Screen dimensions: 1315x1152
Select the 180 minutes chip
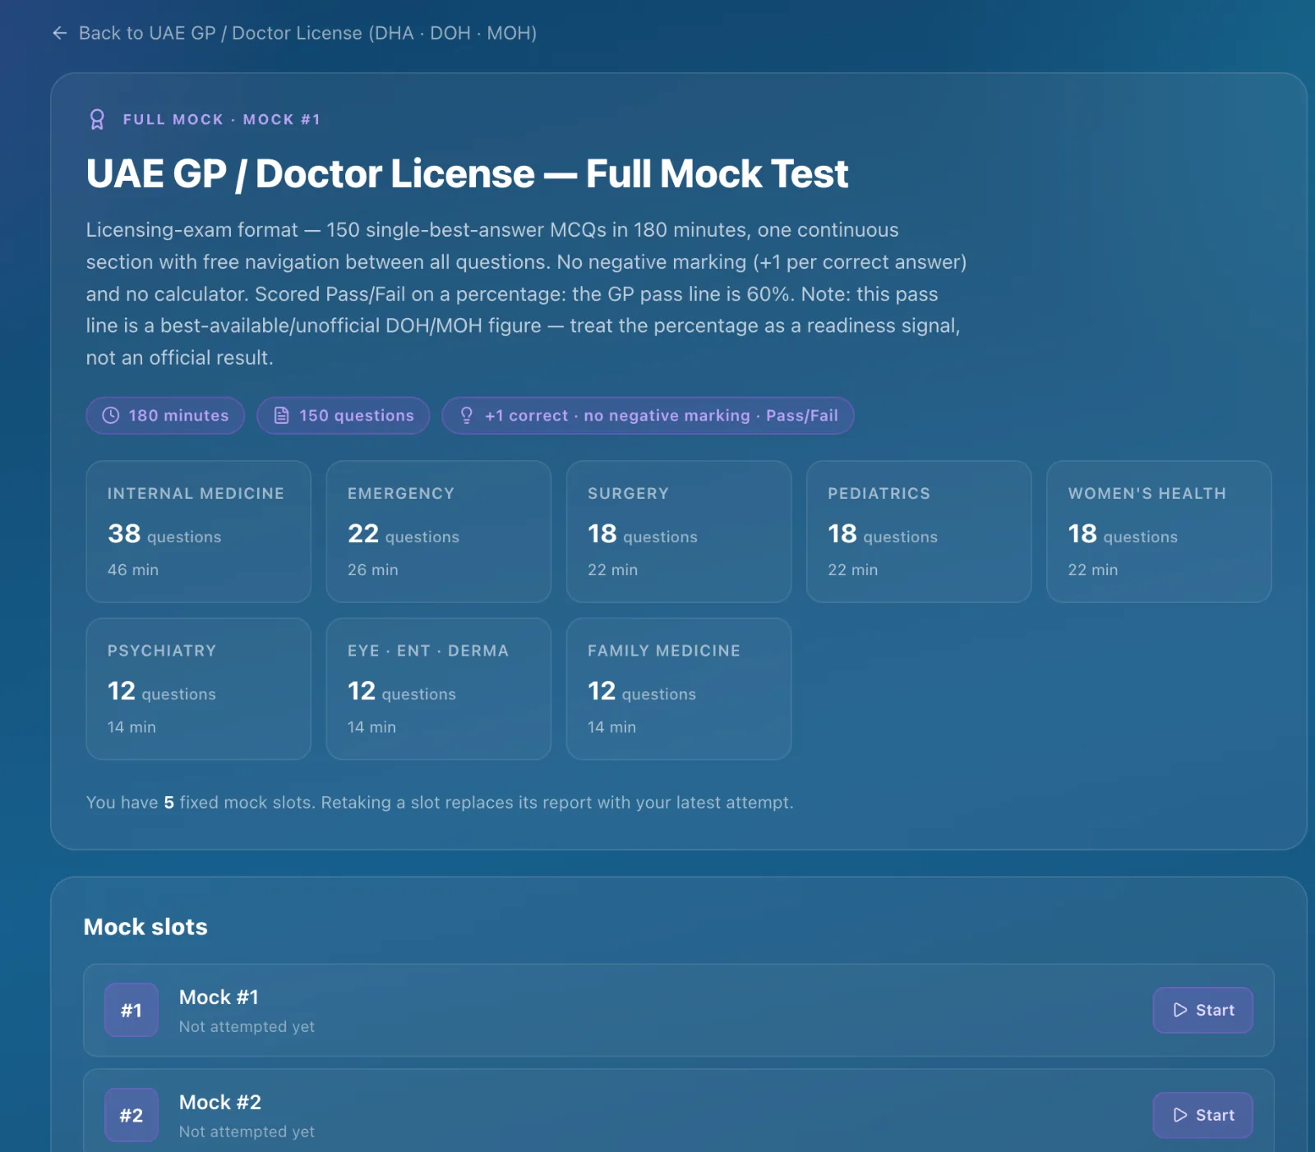(x=165, y=416)
